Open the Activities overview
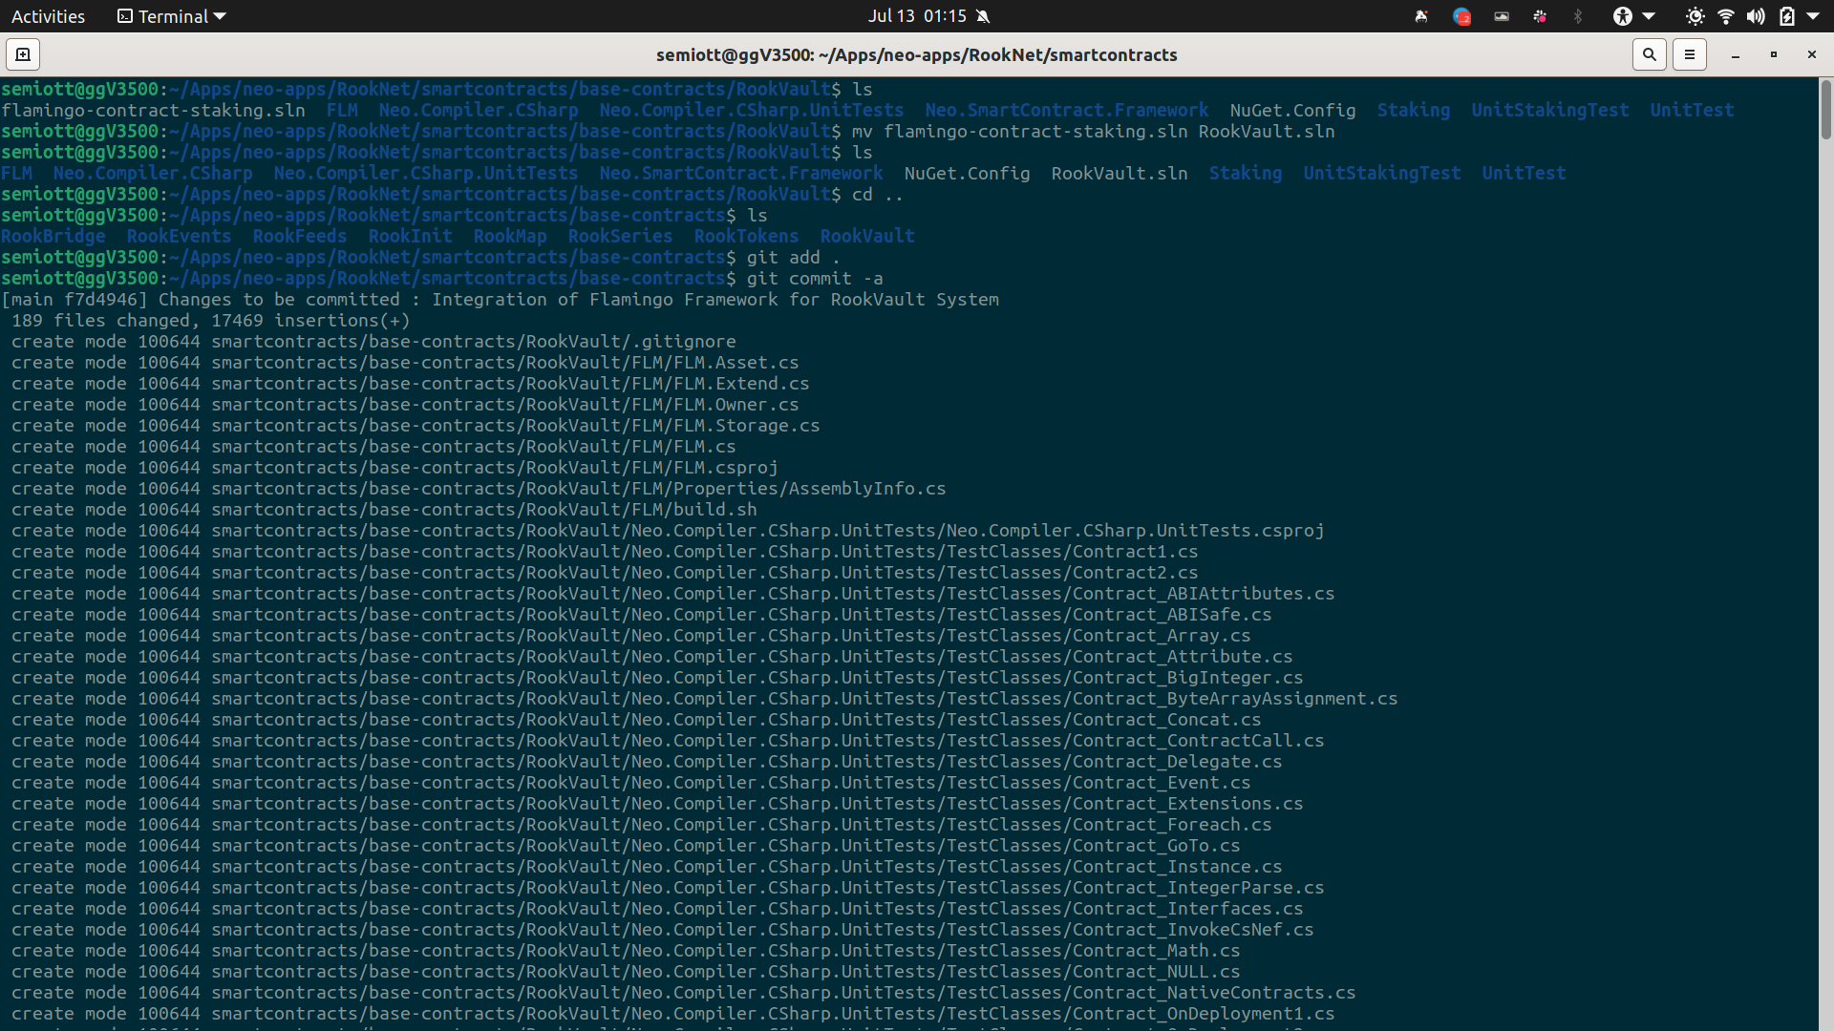 [x=48, y=16]
